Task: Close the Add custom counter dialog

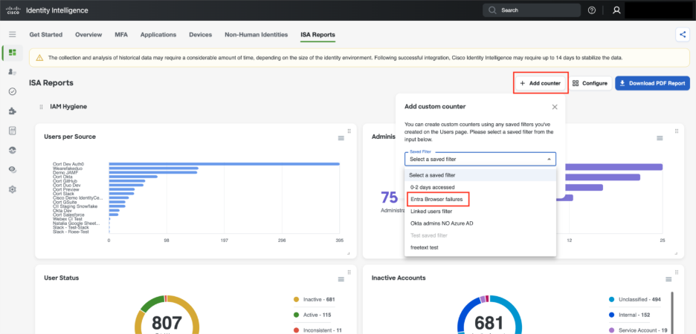Action: 555,107
